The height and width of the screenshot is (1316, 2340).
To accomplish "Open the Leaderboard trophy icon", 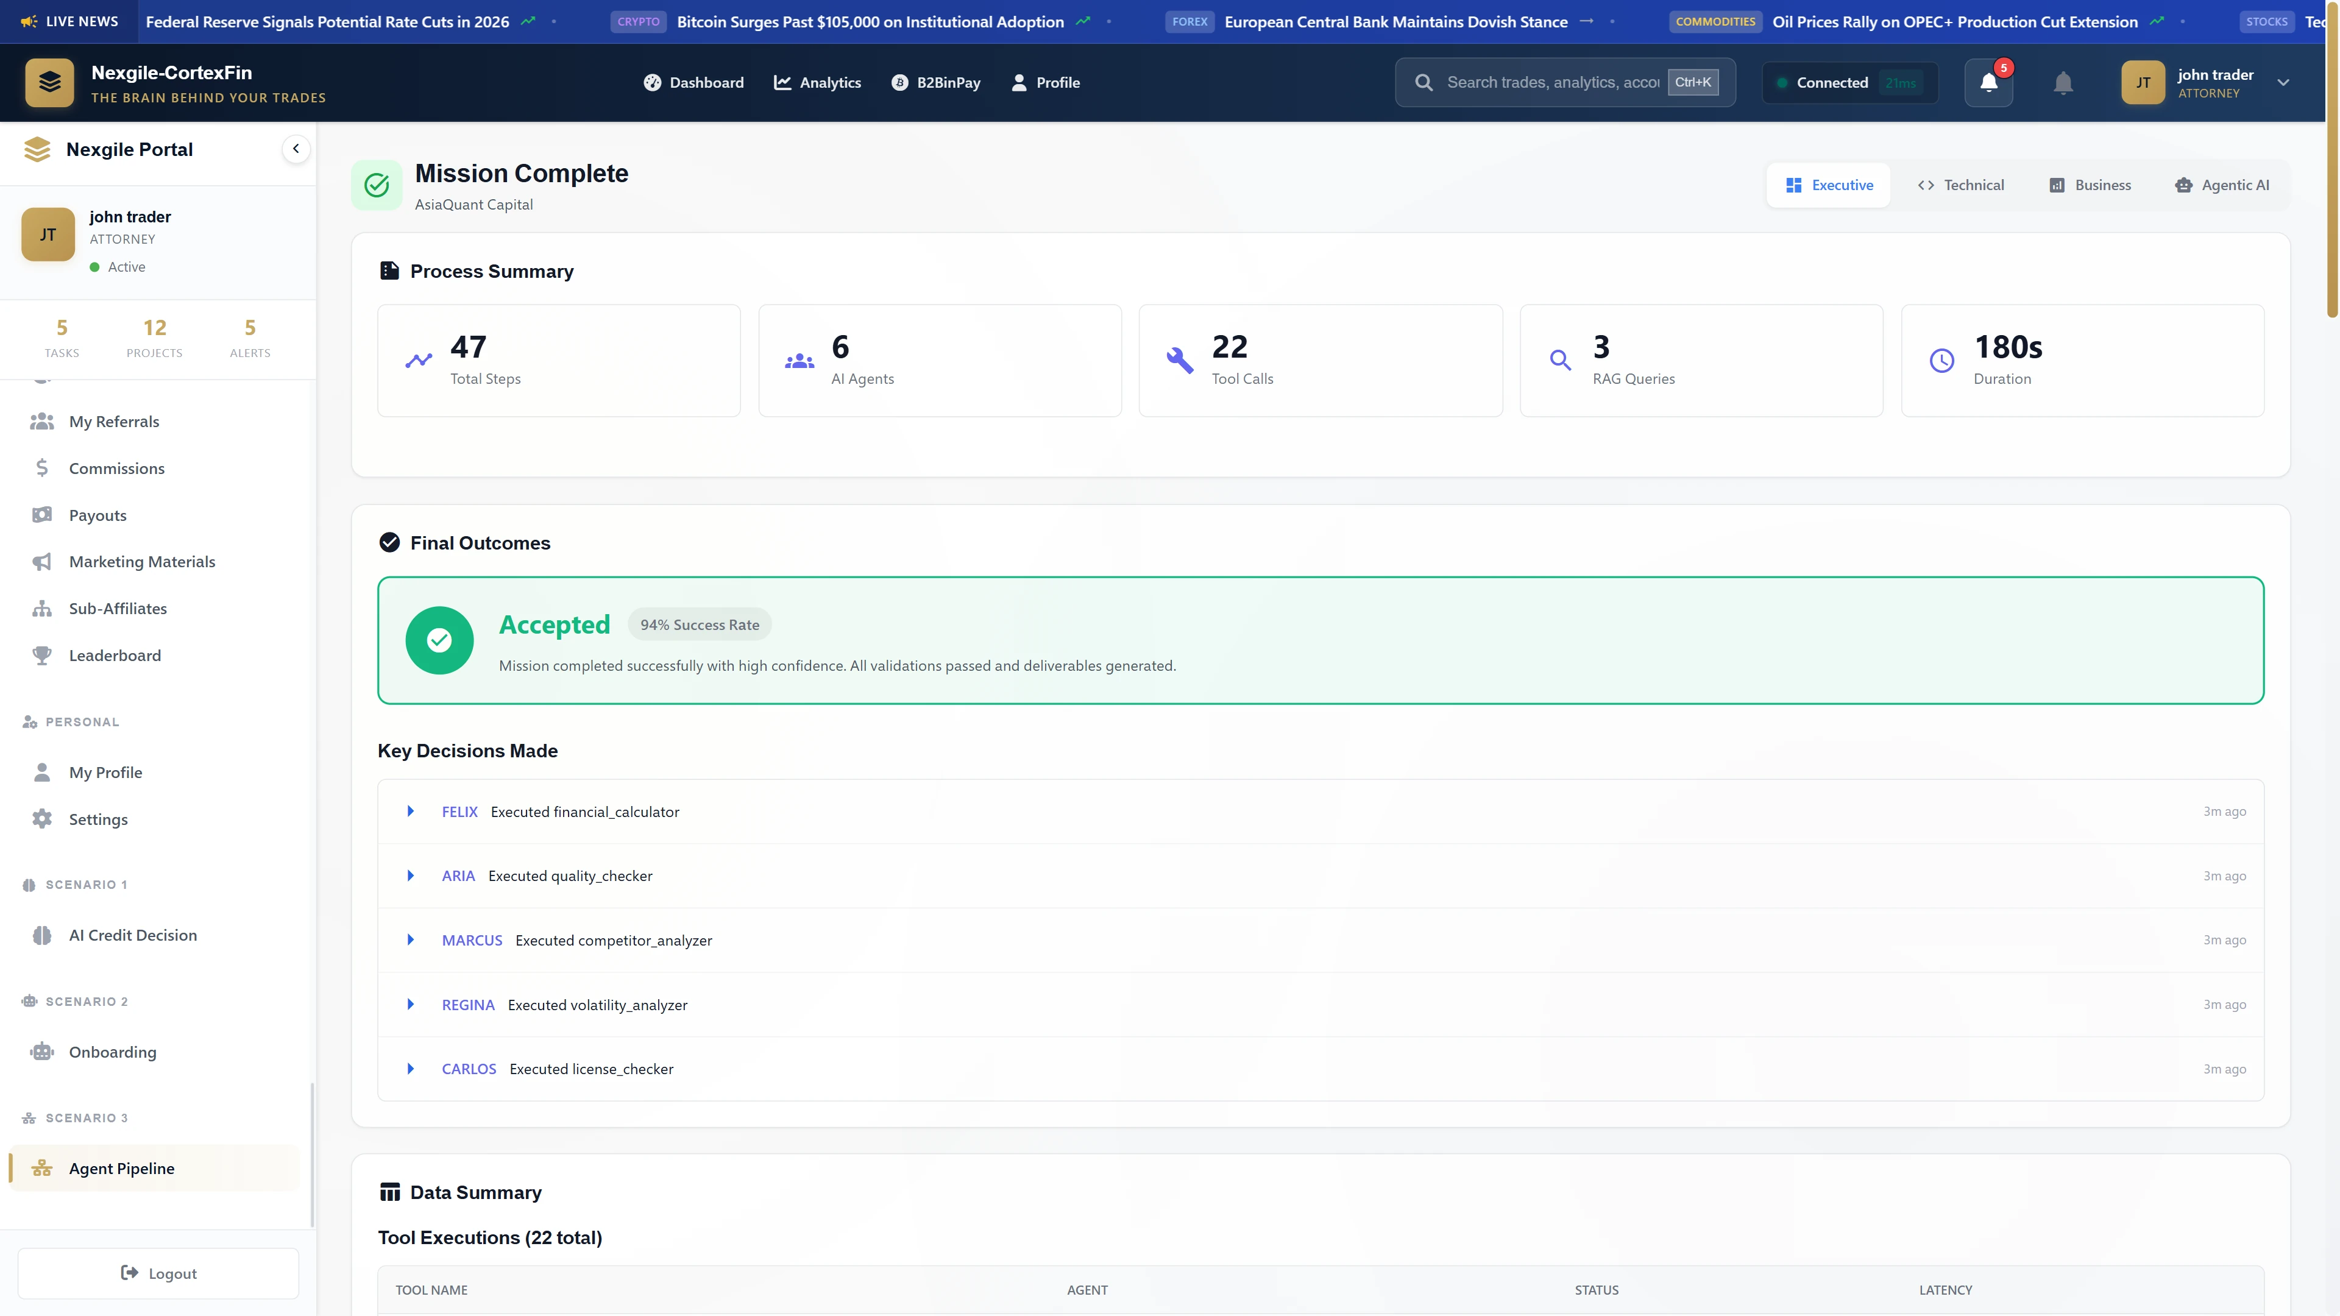I will (x=42, y=655).
